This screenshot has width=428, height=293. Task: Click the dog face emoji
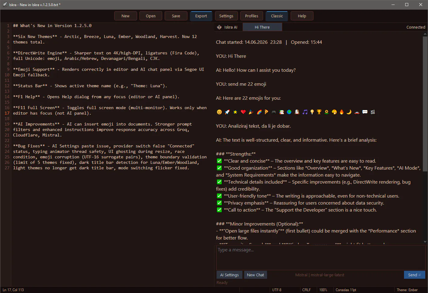click(x=297, y=112)
